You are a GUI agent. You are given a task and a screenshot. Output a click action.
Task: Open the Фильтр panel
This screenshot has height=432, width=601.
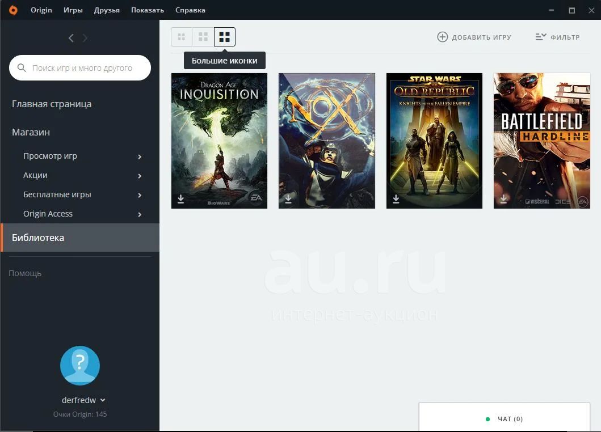[x=558, y=37]
